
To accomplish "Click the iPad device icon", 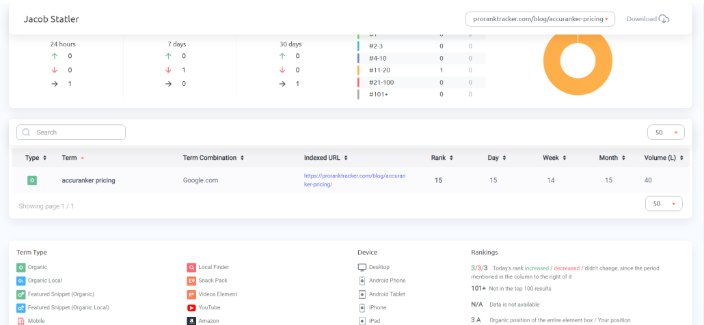I will (x=362, y=322).
